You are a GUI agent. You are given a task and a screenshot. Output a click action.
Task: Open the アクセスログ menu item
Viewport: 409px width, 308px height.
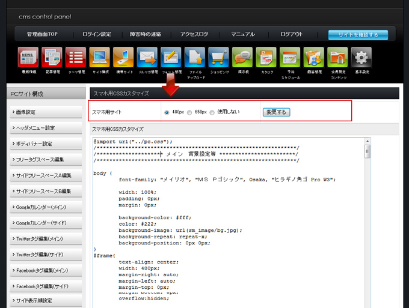pyautogui.click(x=194, y=34)
